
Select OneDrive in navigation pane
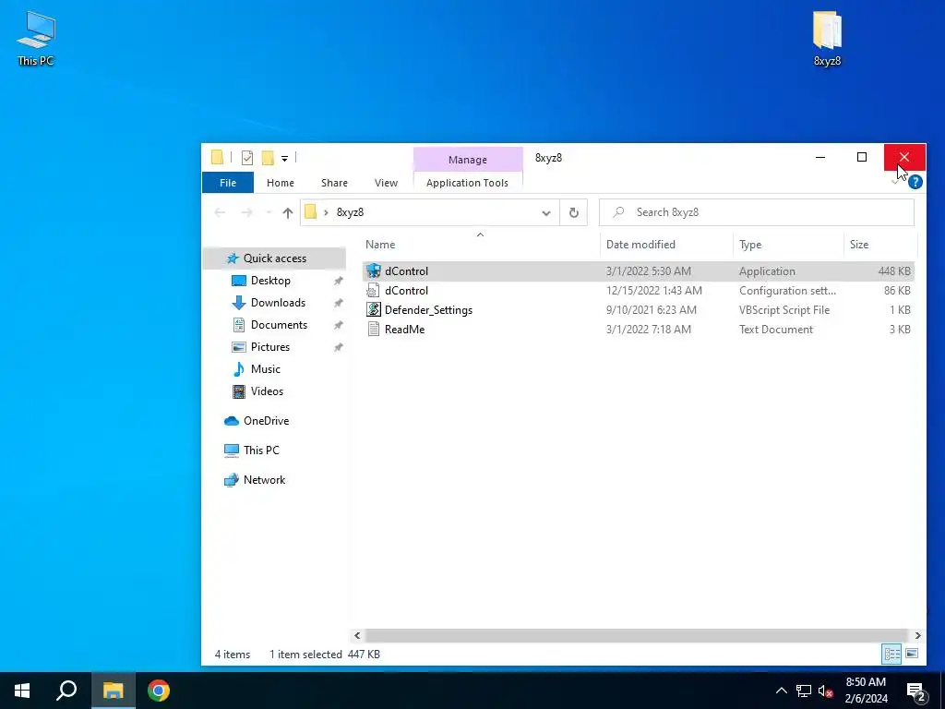pos(266,421)
